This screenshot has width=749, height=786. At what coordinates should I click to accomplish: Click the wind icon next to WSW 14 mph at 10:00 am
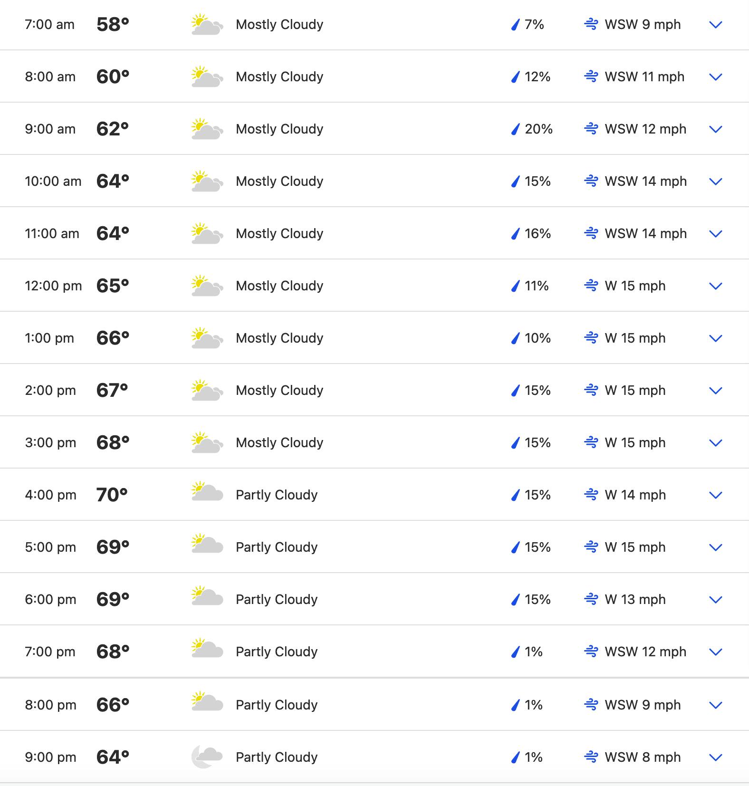pyautogui.click(x=591, y=181)
